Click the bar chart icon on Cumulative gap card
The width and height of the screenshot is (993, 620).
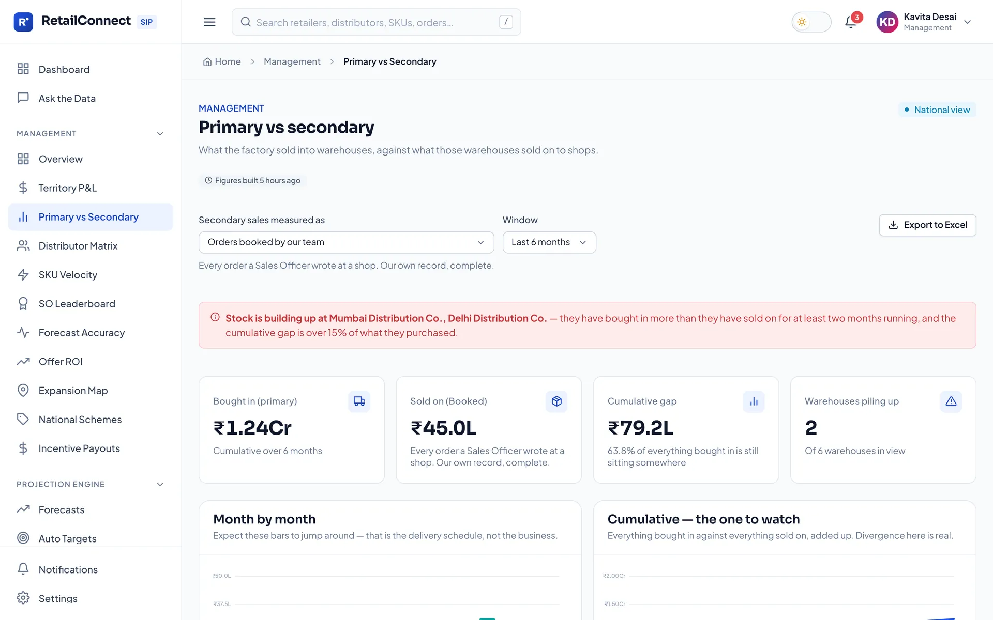click(x=754, y=401)
